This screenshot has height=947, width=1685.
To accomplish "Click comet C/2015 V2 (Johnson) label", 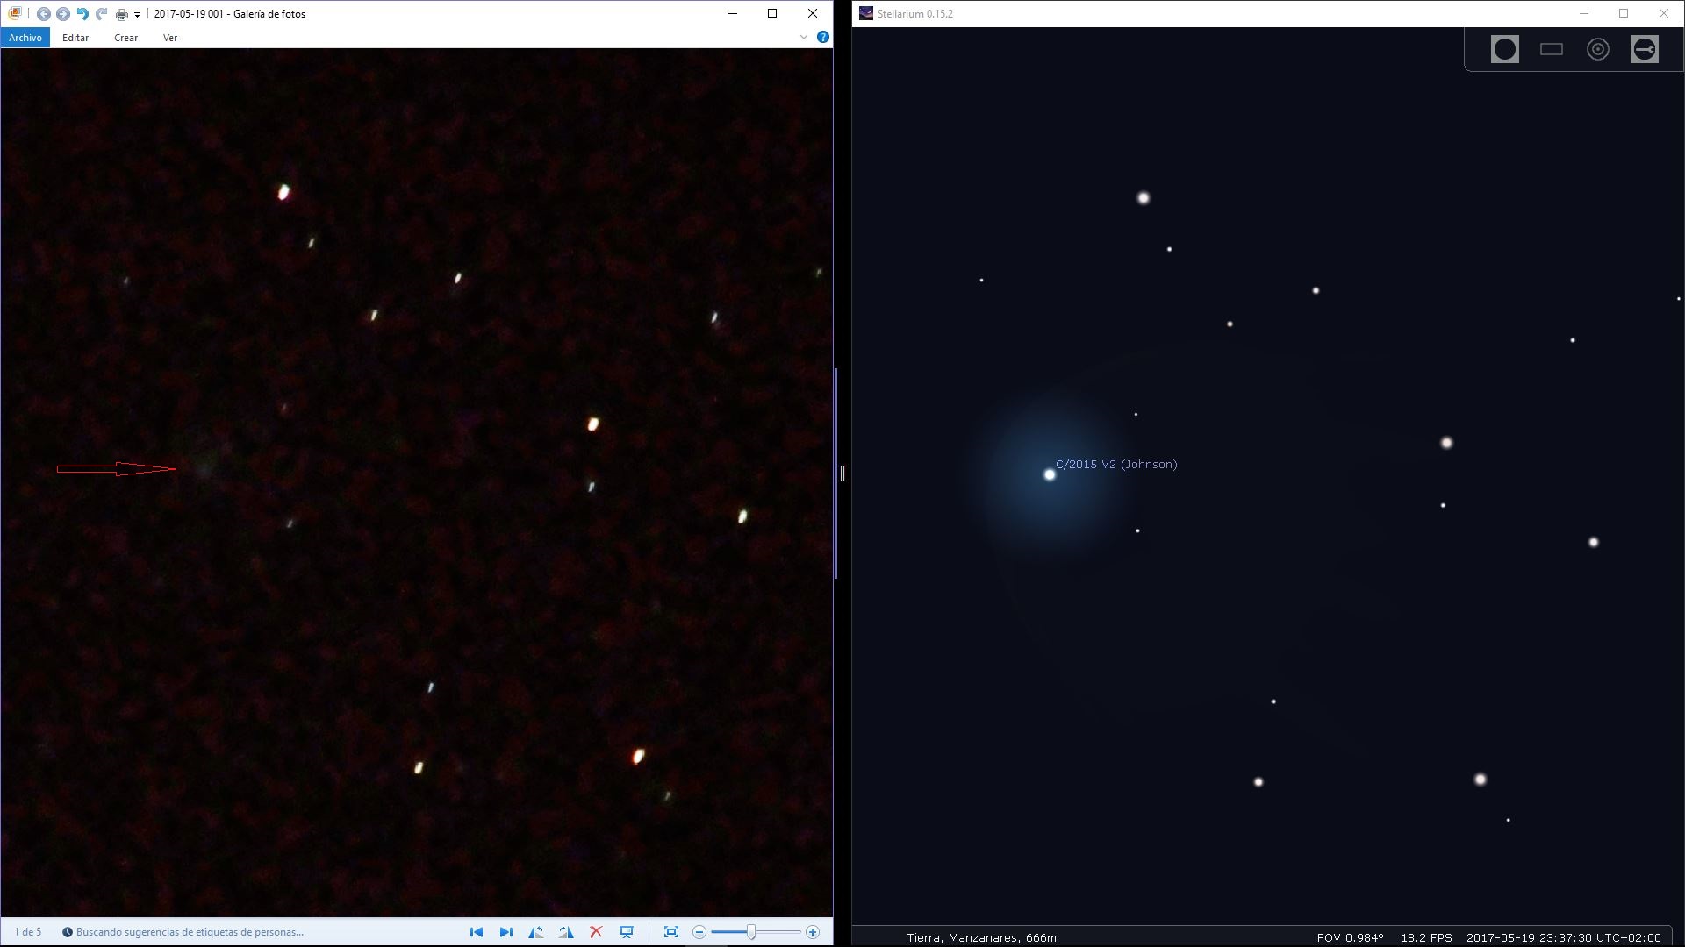I will click(x=1116, y=465).
